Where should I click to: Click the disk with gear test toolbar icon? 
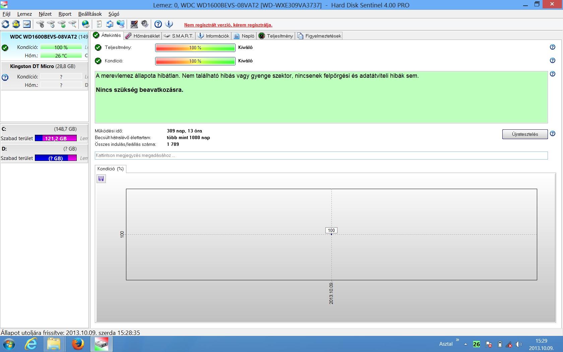pyautogui.click(x=40, y=24)
